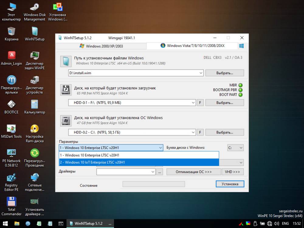The width and height of the screenshot is (304, 228).
Task: Select Перезагрузить ярлыки desktop icon
Action: [x=11, y=85]
